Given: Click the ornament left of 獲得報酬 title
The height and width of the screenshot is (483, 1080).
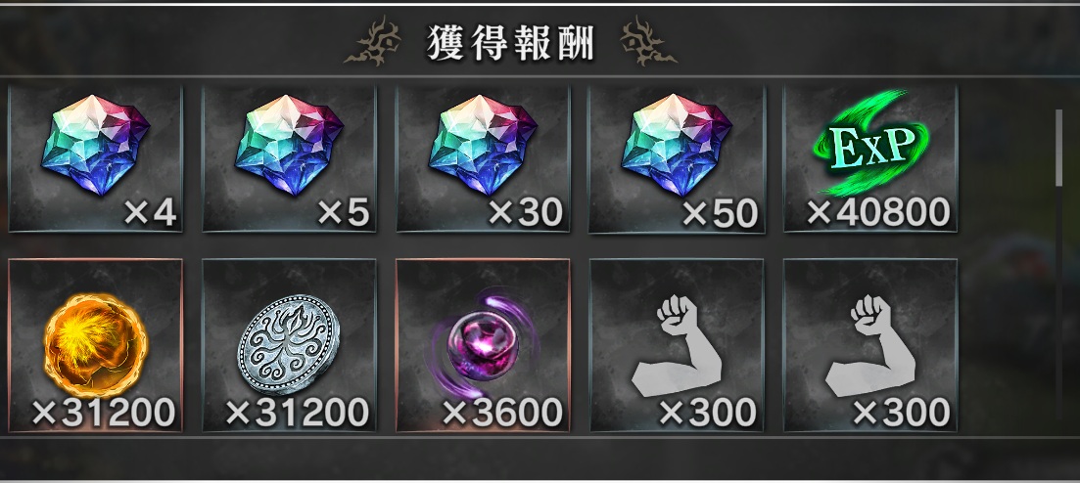Looking at the screenshot, I should 373,45.
